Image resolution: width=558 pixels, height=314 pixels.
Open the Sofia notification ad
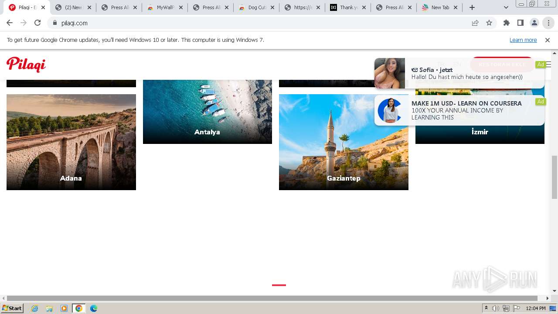coord(459,73)
